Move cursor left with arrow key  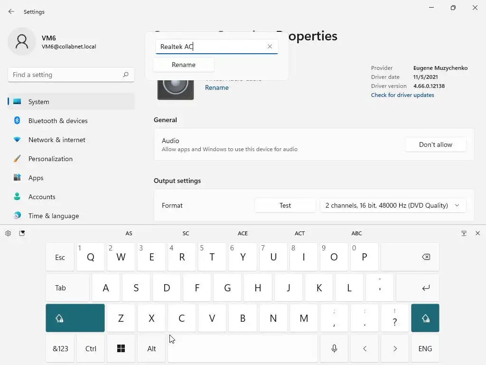[x=364, y=348]
